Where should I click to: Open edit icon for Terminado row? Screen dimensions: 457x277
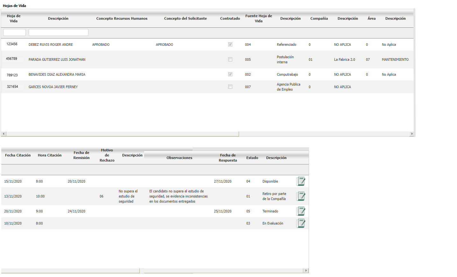coord(301,211)
